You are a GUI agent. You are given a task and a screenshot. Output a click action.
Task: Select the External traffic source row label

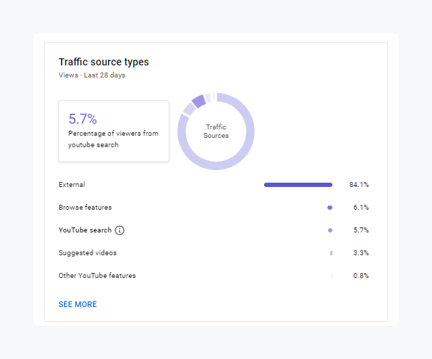[72, 185]
